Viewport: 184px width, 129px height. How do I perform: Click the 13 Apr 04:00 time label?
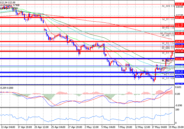(8, 127)
